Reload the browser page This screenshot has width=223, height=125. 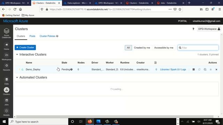point(15,9)
